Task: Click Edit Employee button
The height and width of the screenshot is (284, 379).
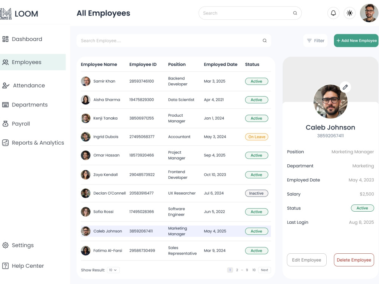Action: (307, 260)
